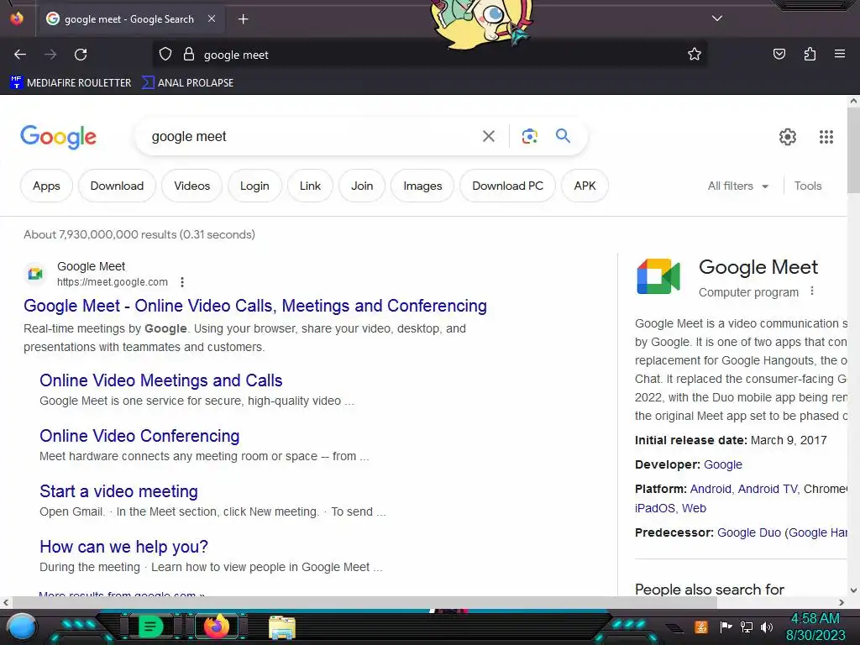The width and height of the screenshot is (860, 645).
Task: Open the iPadOS platform link
Action: tap(655, 508)
